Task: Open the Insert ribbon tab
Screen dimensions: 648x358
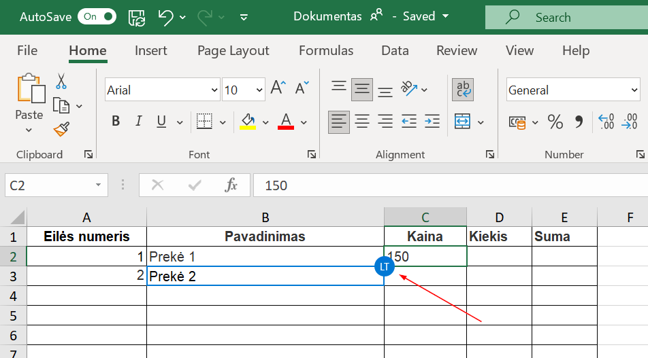Action: (x=150, y=50)
